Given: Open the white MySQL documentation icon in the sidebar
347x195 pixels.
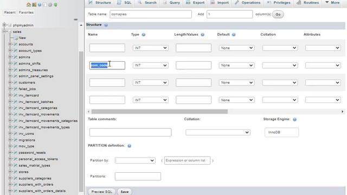Looking at the screenshot, I should 44,4.
